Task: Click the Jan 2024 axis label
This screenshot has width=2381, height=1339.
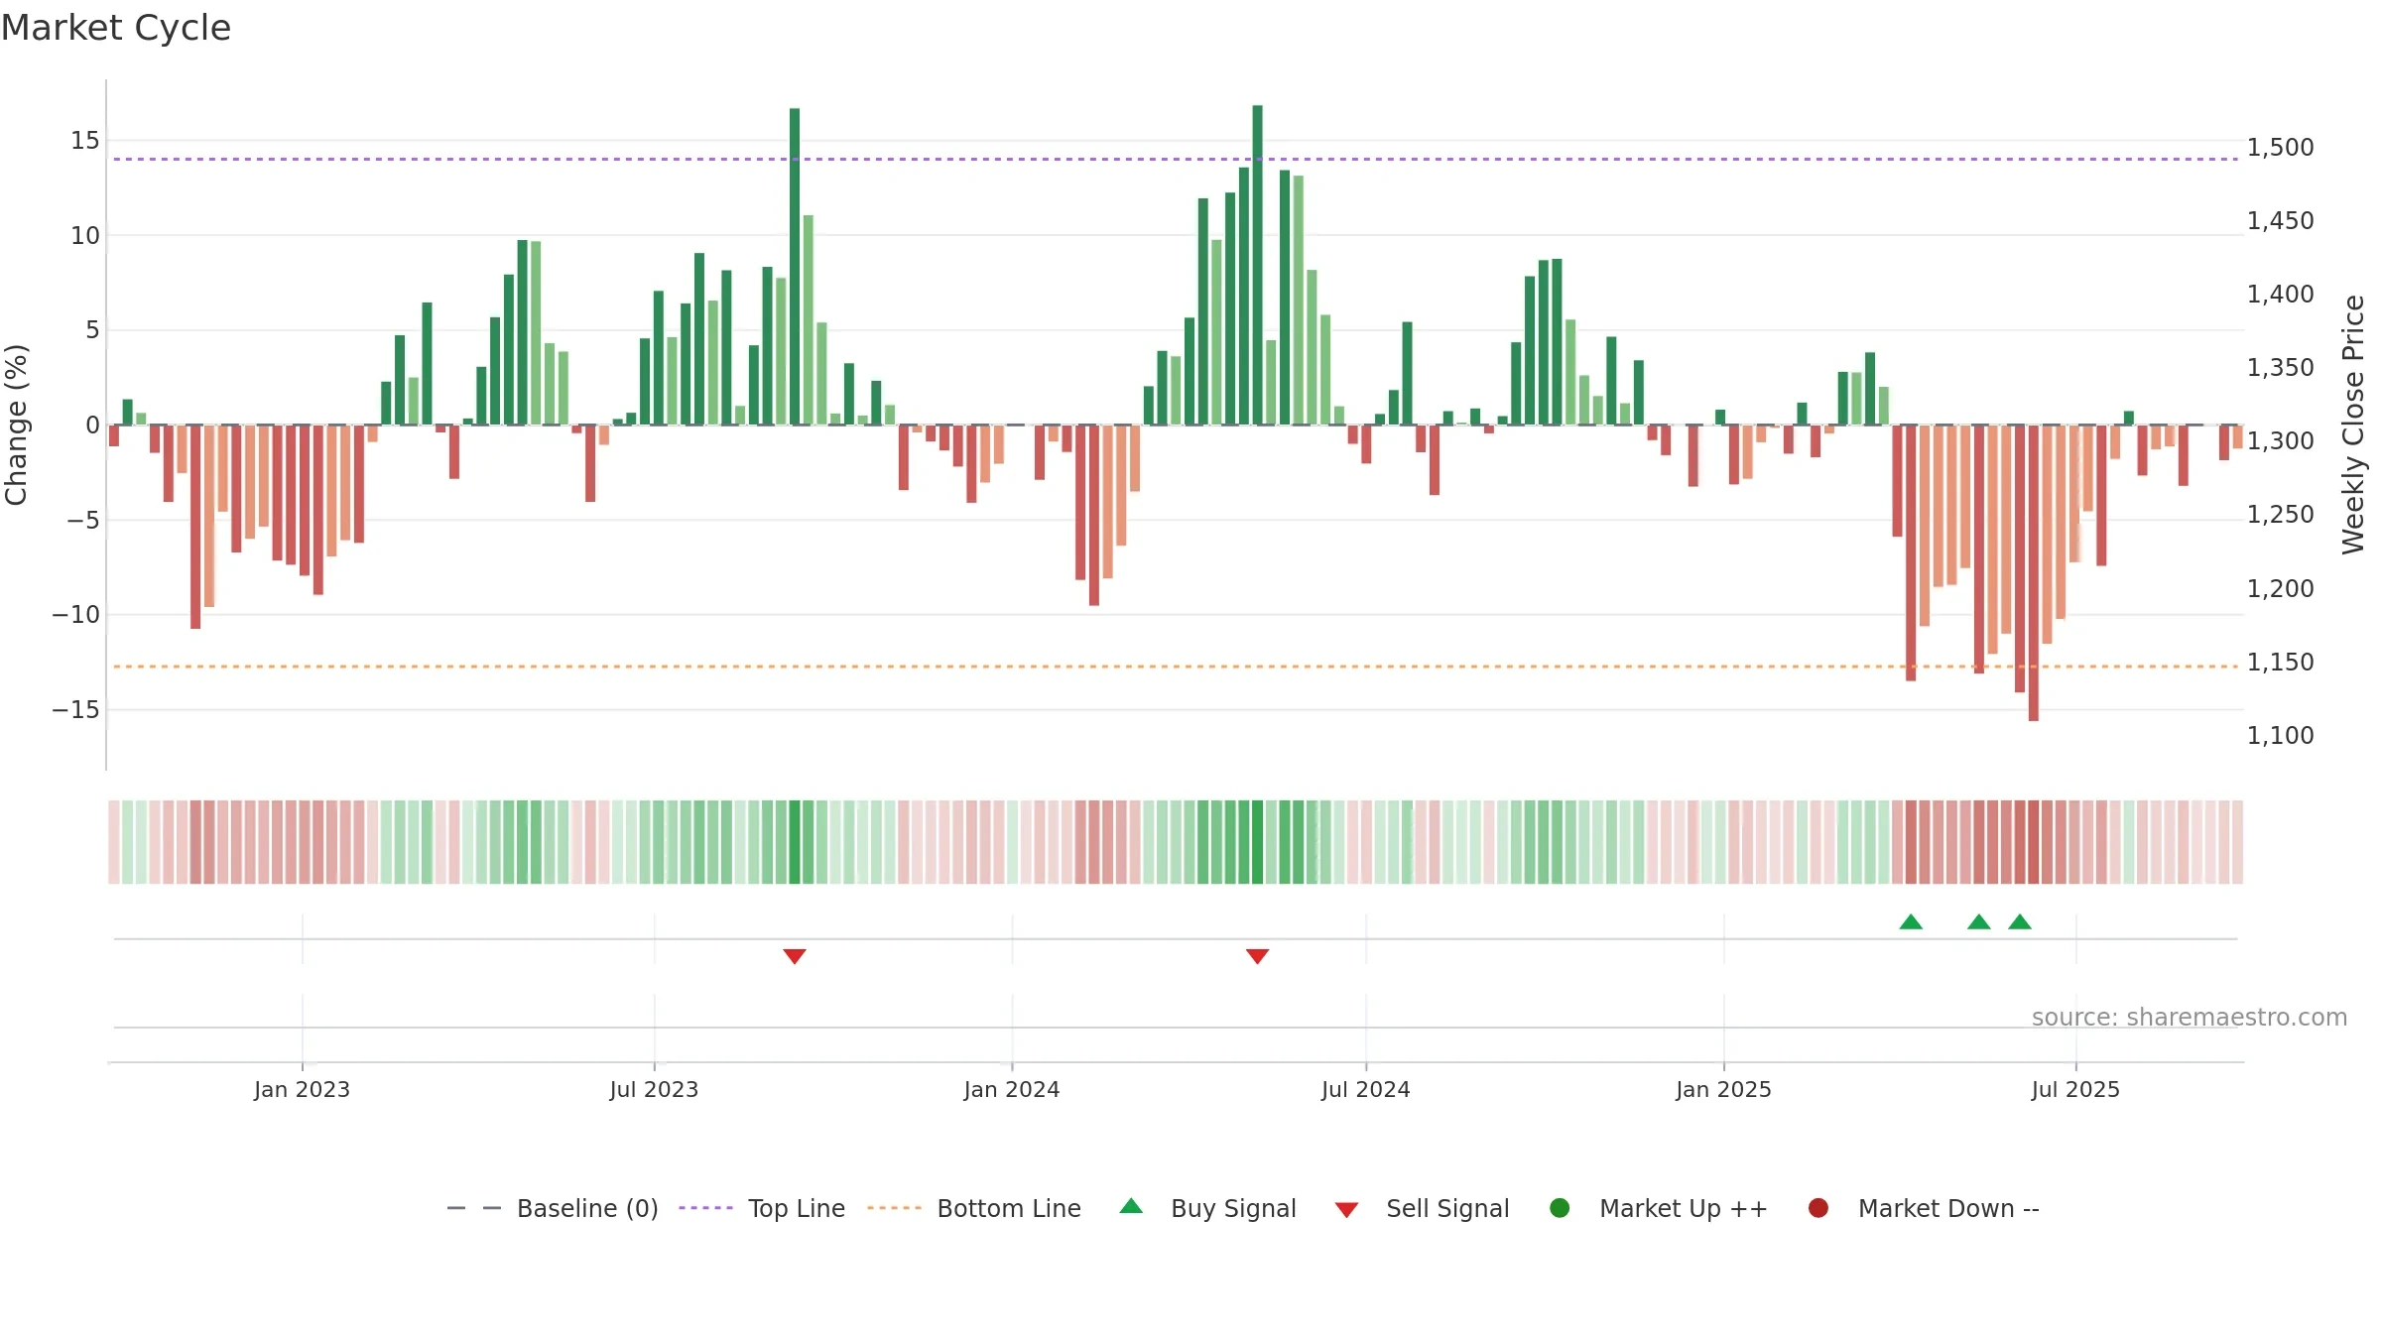Action: click(x=1012, y=1090)
